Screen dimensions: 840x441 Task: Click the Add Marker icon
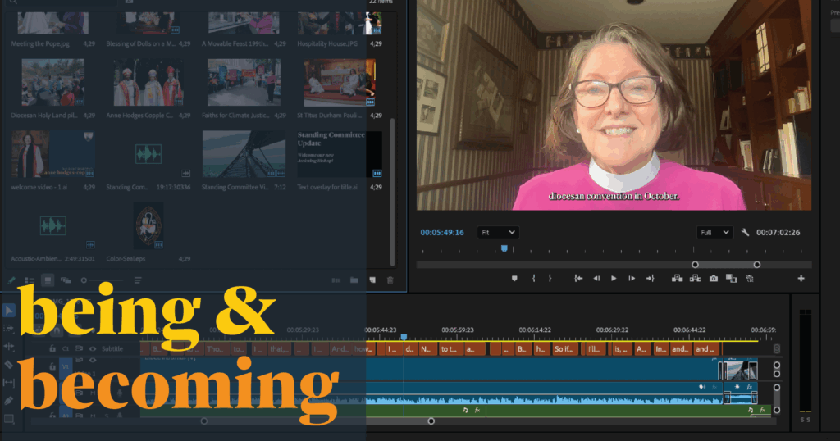click(514, 279)
